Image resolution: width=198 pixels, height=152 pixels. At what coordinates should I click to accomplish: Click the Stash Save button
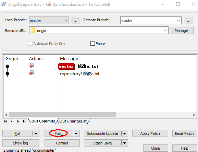point(102,143)
